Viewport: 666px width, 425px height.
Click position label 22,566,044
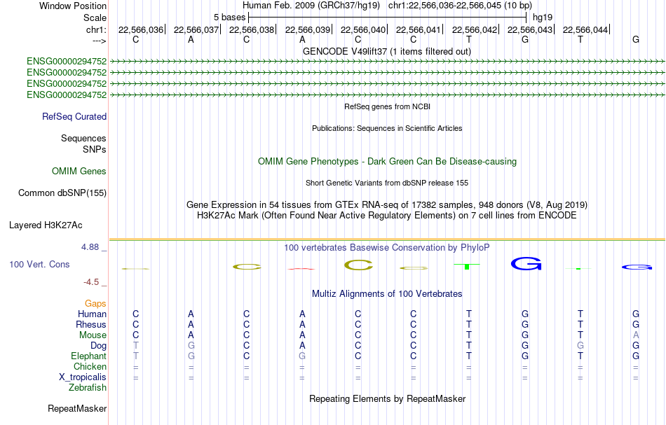585,29
